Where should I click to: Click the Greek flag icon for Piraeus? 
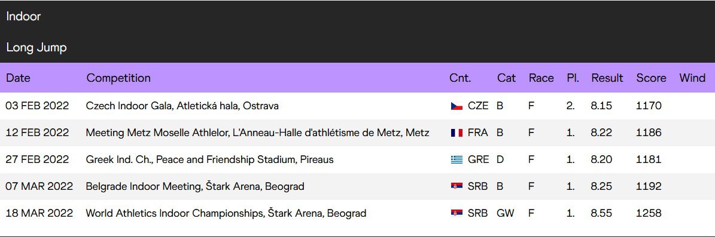pos(457,159)
